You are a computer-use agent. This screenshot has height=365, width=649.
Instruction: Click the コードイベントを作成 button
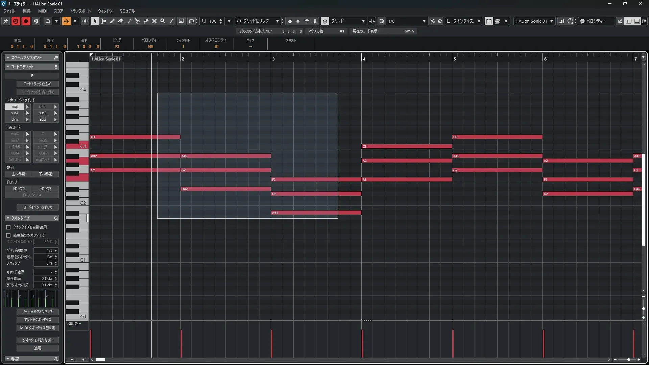[38, 207]
